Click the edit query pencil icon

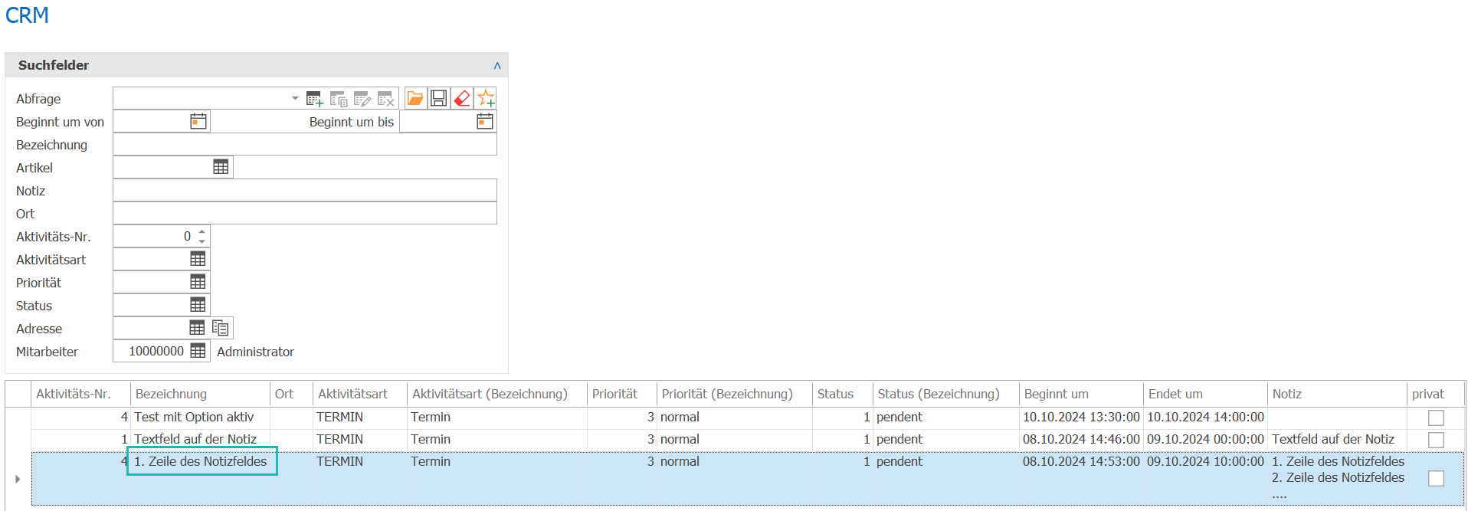point(362,99)
